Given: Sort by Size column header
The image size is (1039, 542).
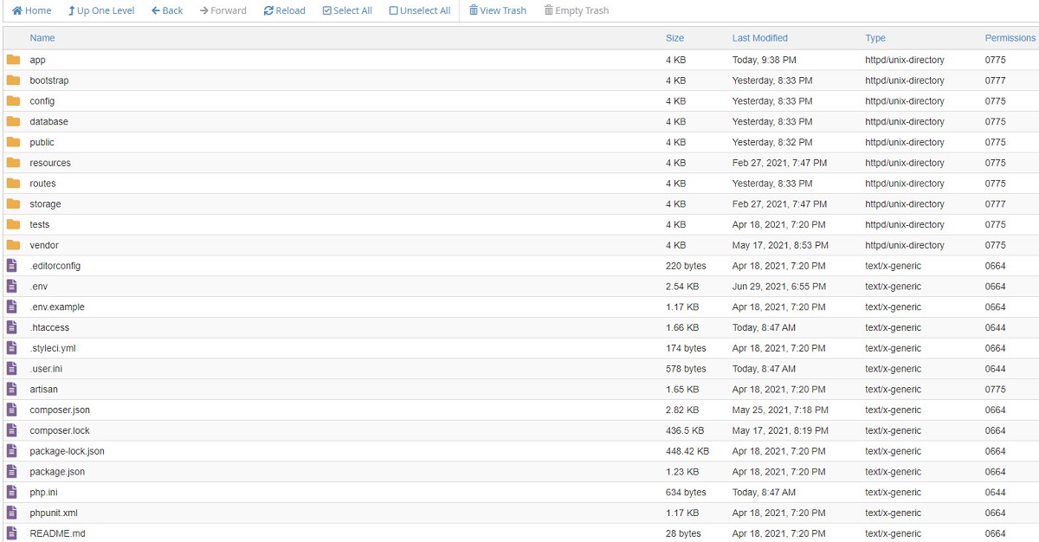Looking at the screenshot, I should [x=674, y=38].
